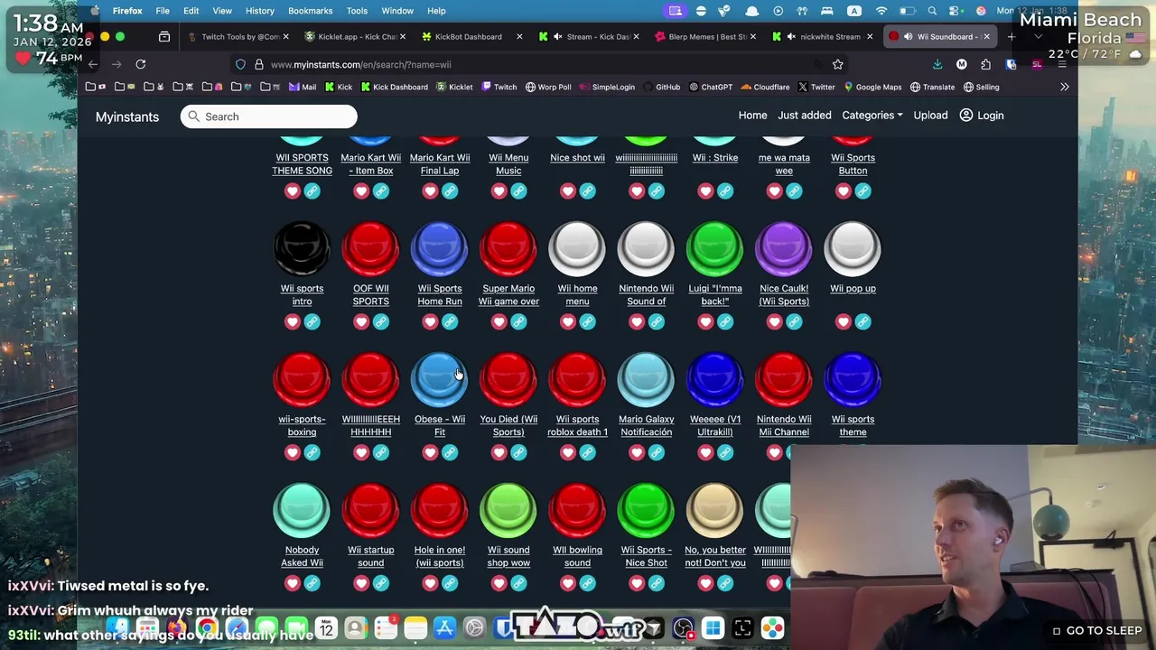Open the Translate bookmark
This screenshot has width=1156, height=650.
click(x=933, y=88)
